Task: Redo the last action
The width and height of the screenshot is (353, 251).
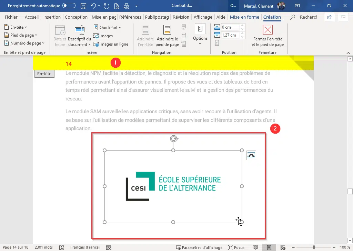Action: coord(106,6)
